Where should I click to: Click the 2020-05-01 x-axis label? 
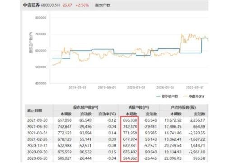(165, 87)
